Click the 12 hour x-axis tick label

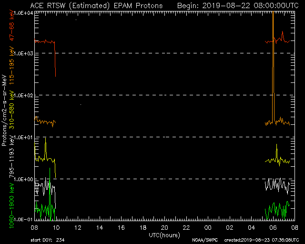pos(78,228)
